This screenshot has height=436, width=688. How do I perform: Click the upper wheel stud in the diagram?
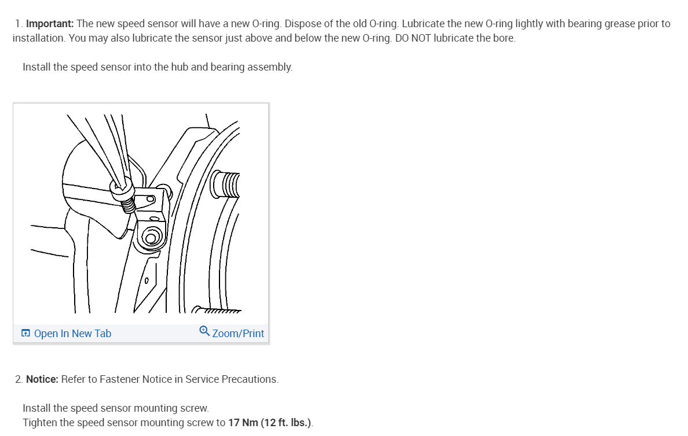pyautogui.click(x=225, y=185)
